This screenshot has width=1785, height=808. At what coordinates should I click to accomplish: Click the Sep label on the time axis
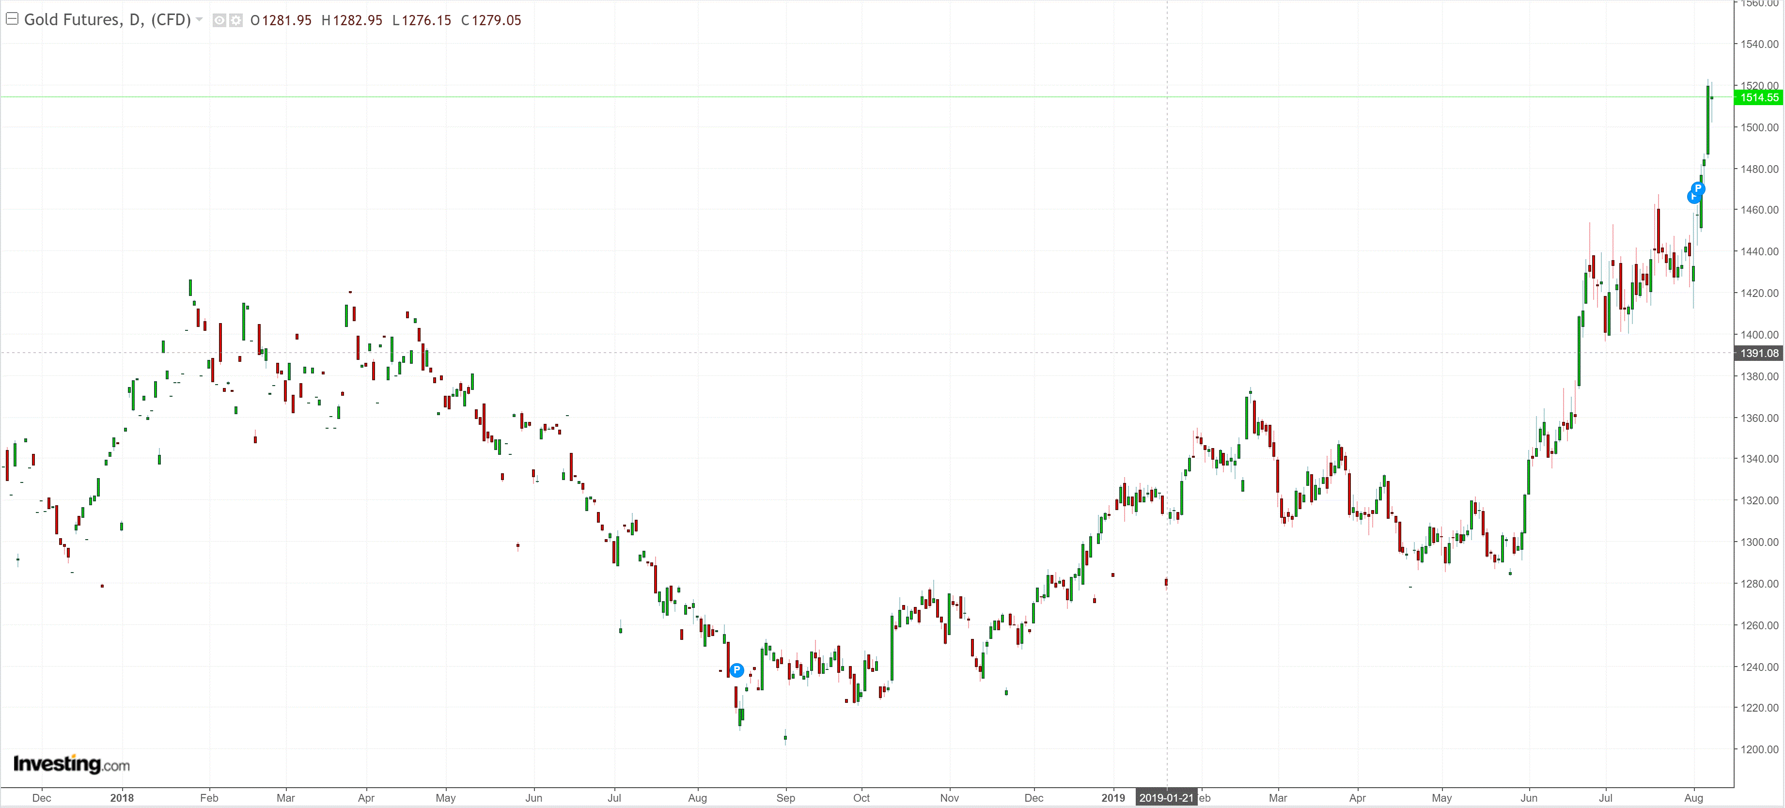click(x=785, y=798)
